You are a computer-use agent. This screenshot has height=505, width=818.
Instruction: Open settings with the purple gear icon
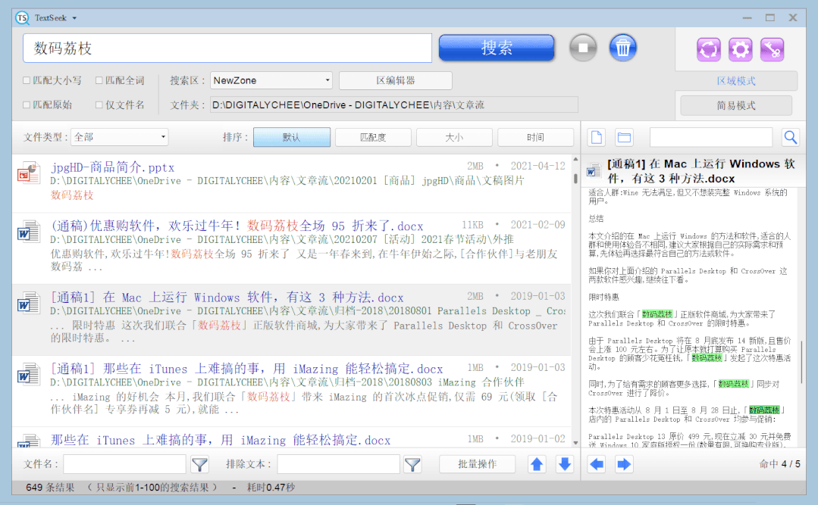pos(740,48)
